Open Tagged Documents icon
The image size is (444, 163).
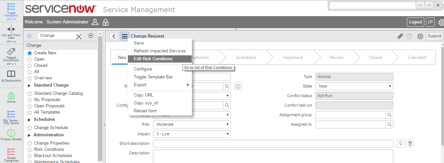(x=11, y=51)
